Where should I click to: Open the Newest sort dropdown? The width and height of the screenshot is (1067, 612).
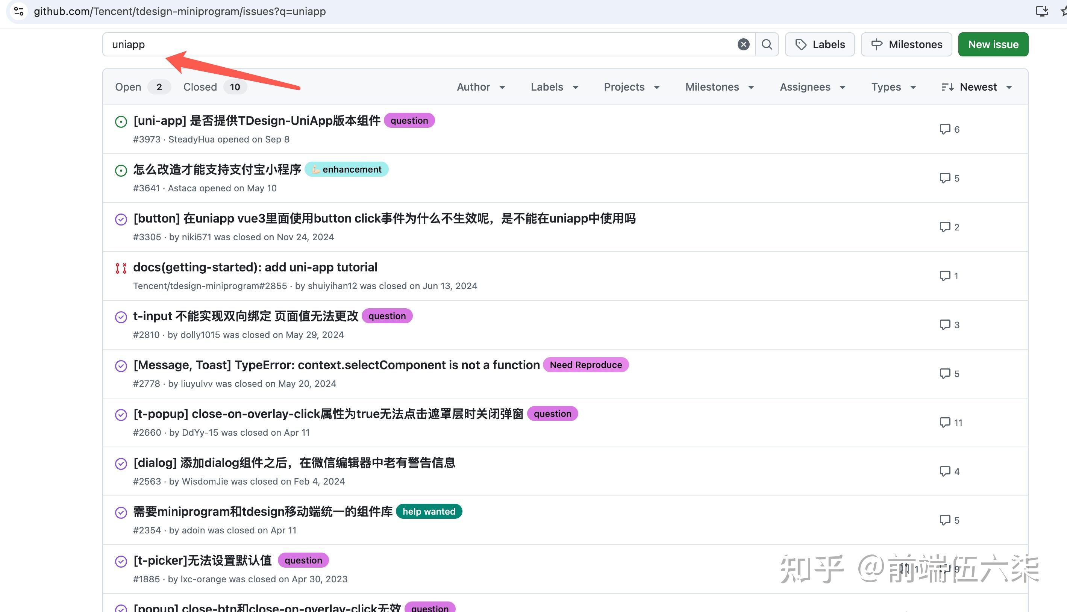pos(977,87)
